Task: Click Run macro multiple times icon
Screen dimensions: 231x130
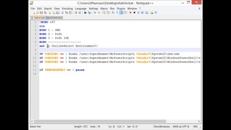Action: [142, 13]
